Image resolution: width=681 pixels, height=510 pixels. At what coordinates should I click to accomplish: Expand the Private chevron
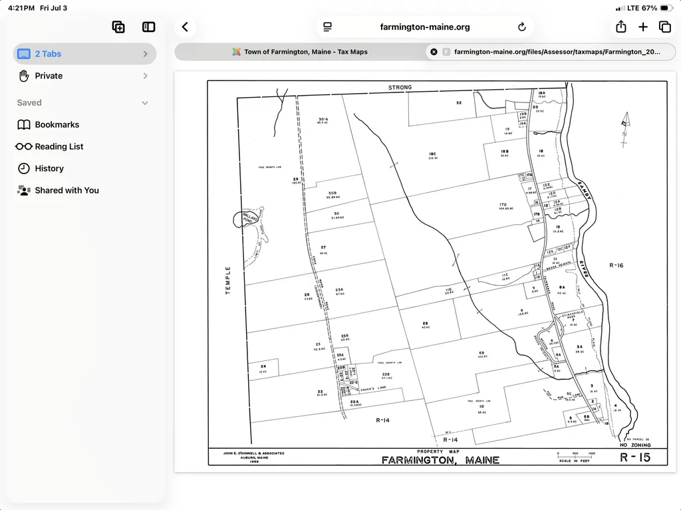tap(146, 76)
